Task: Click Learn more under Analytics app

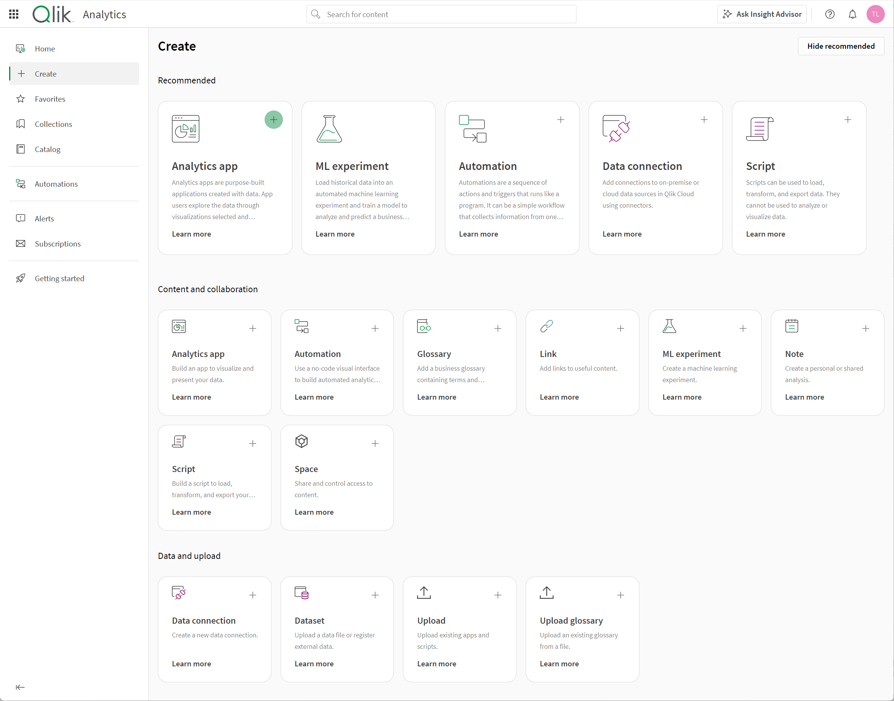Action: coord(191,234)
